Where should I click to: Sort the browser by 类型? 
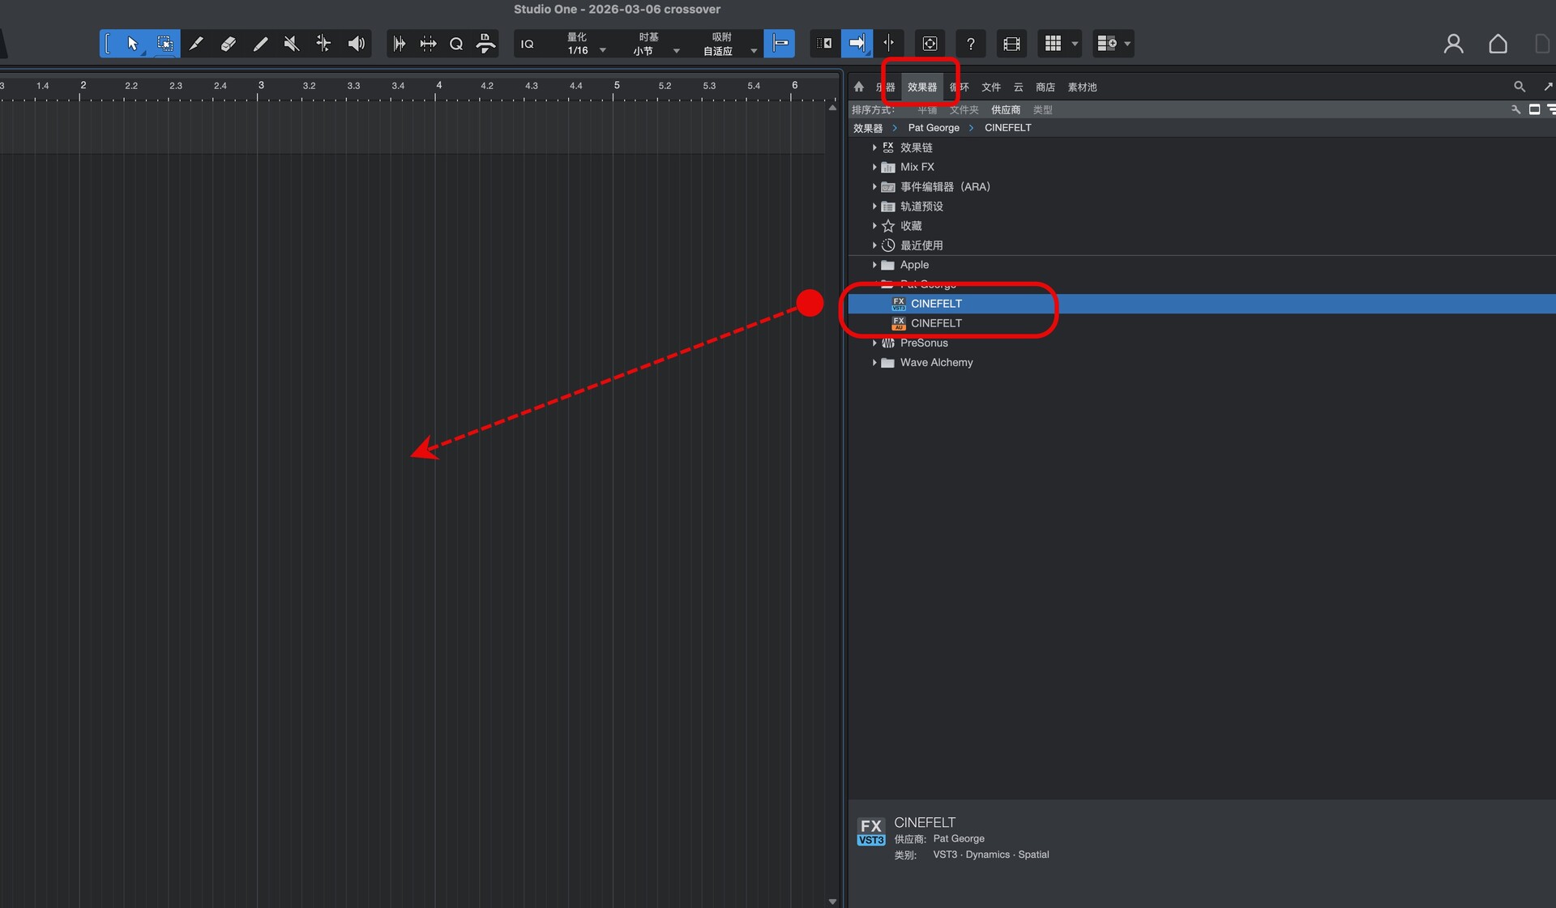(1042, 110)
